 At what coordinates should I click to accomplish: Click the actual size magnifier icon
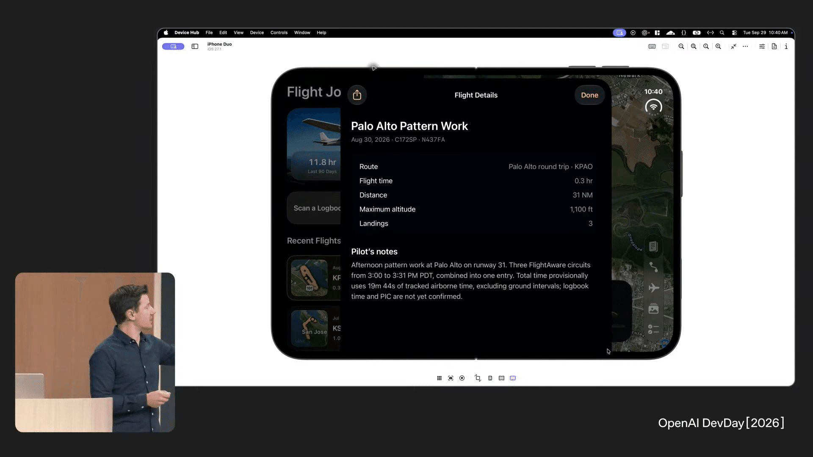tap(706, 47)
